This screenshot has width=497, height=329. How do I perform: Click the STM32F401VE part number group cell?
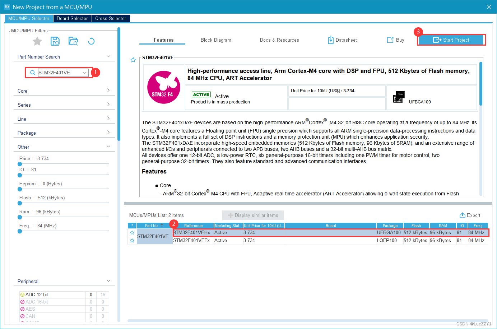click(154, 236)
